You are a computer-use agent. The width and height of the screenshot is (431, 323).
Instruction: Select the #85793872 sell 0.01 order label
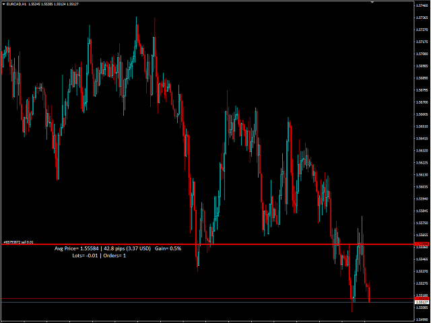click(x=18, y=242)
